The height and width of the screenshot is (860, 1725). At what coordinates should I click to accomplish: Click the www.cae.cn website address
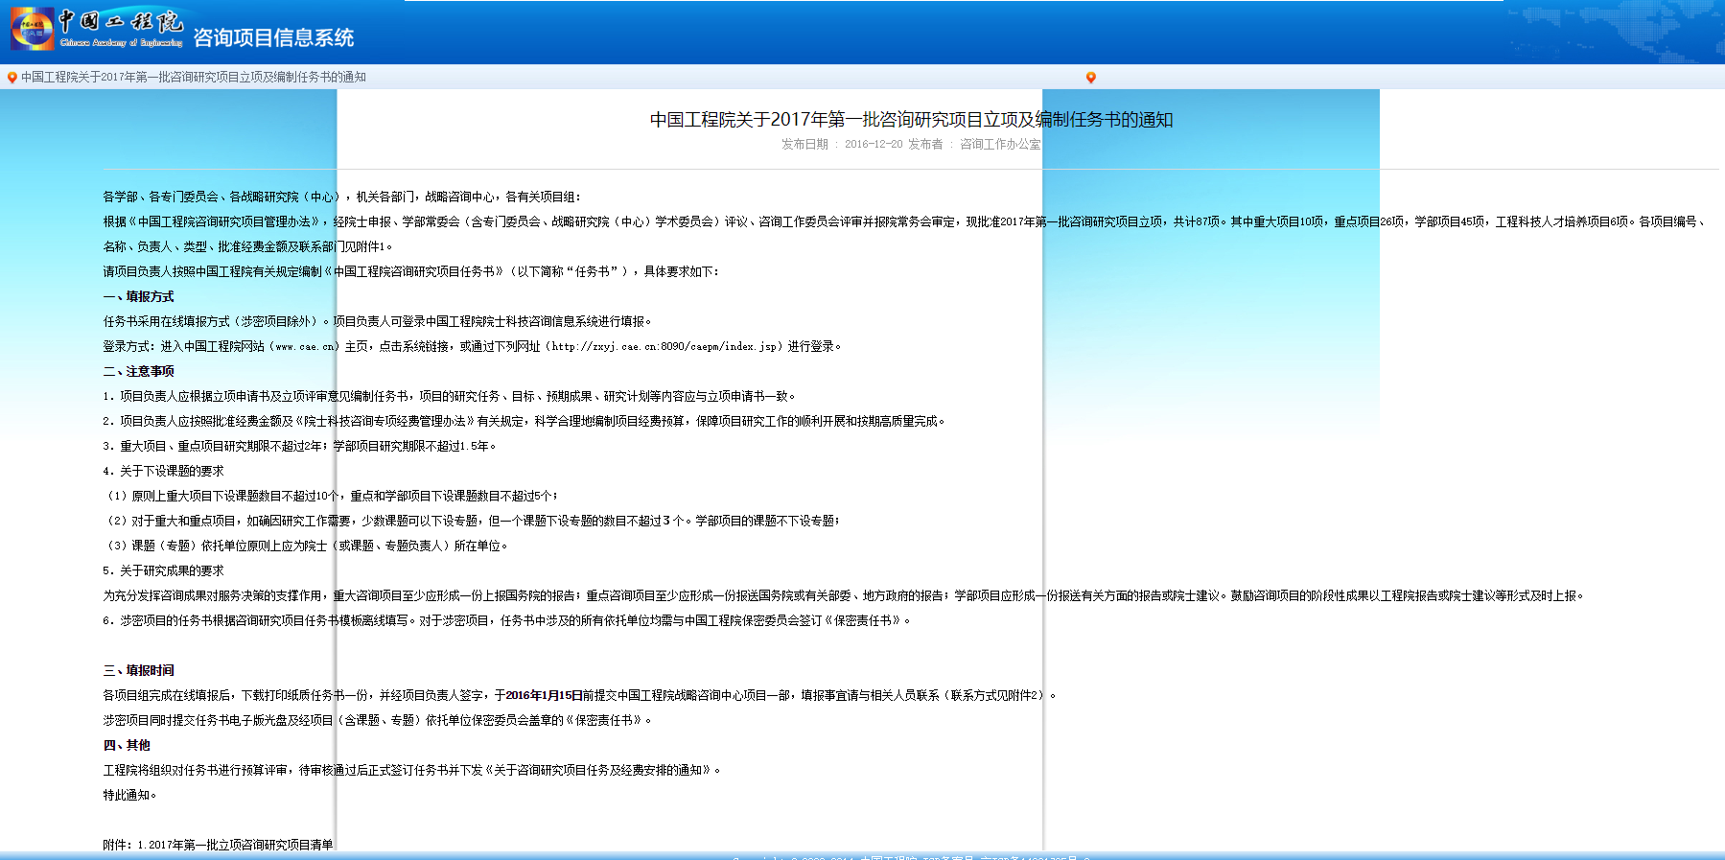pos(305,347)
